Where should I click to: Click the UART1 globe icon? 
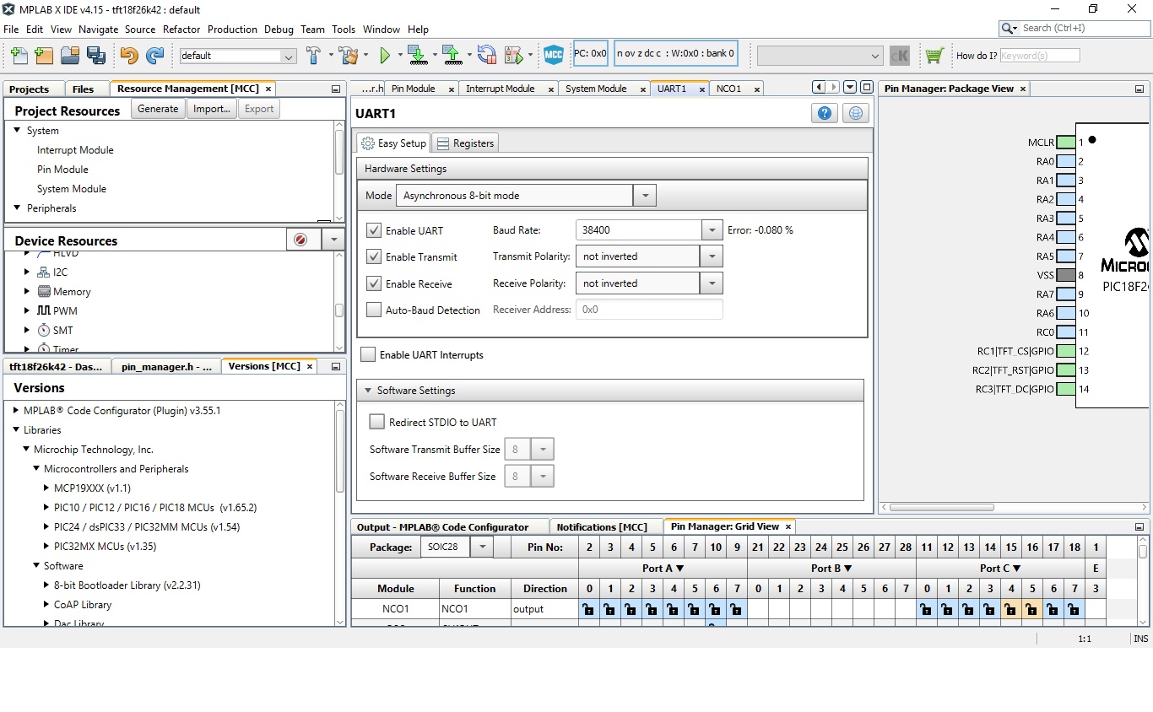coord(856,113)
